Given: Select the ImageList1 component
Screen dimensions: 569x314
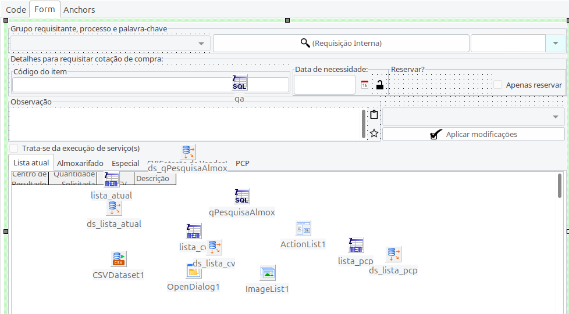Looking at the screenshot, I should pos(267,273).
